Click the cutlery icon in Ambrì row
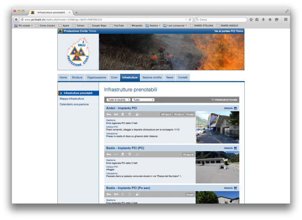 (130, 114)
